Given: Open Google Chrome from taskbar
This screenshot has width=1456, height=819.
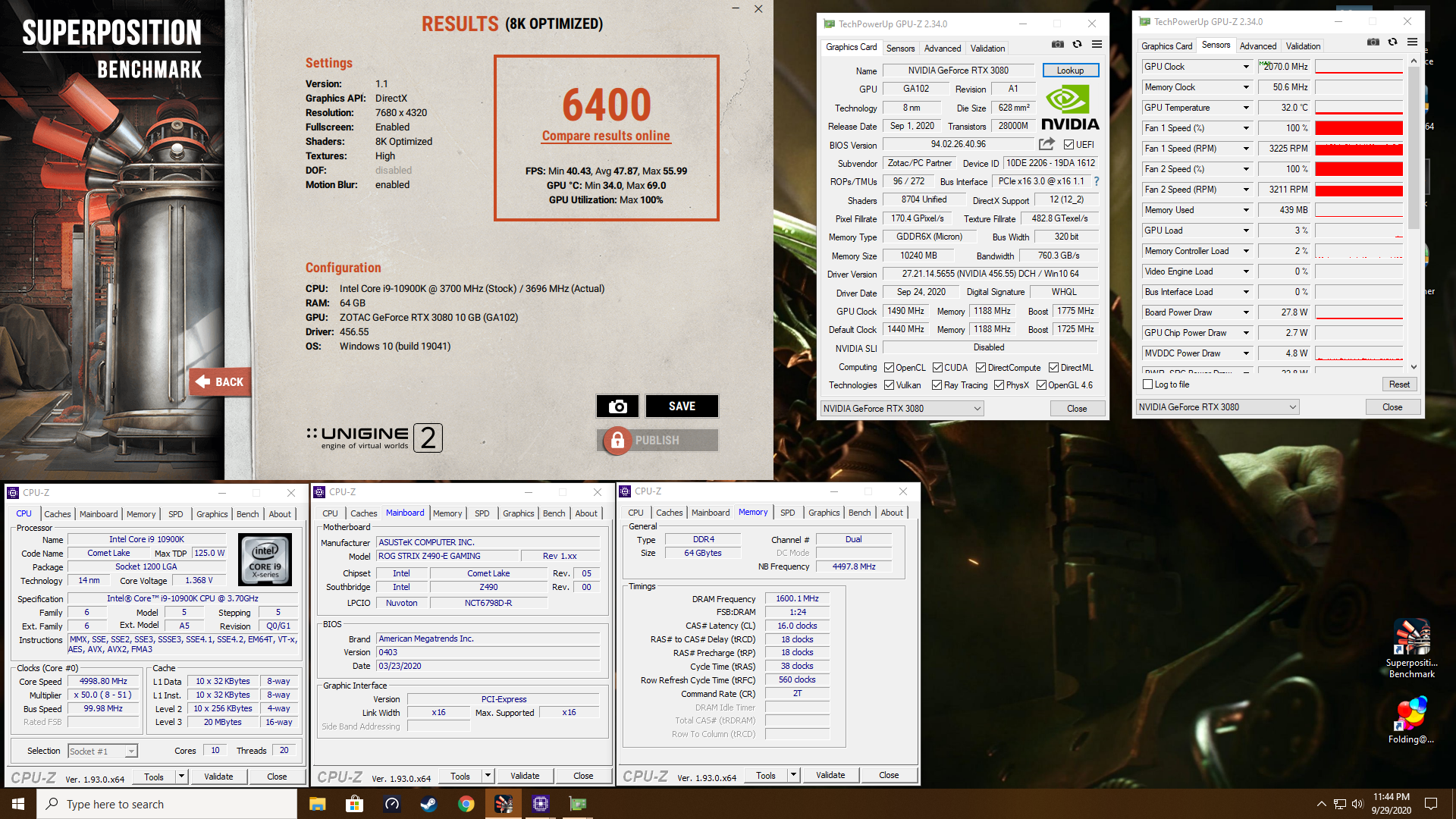Looking at the screenshot, I should point(466,804).
